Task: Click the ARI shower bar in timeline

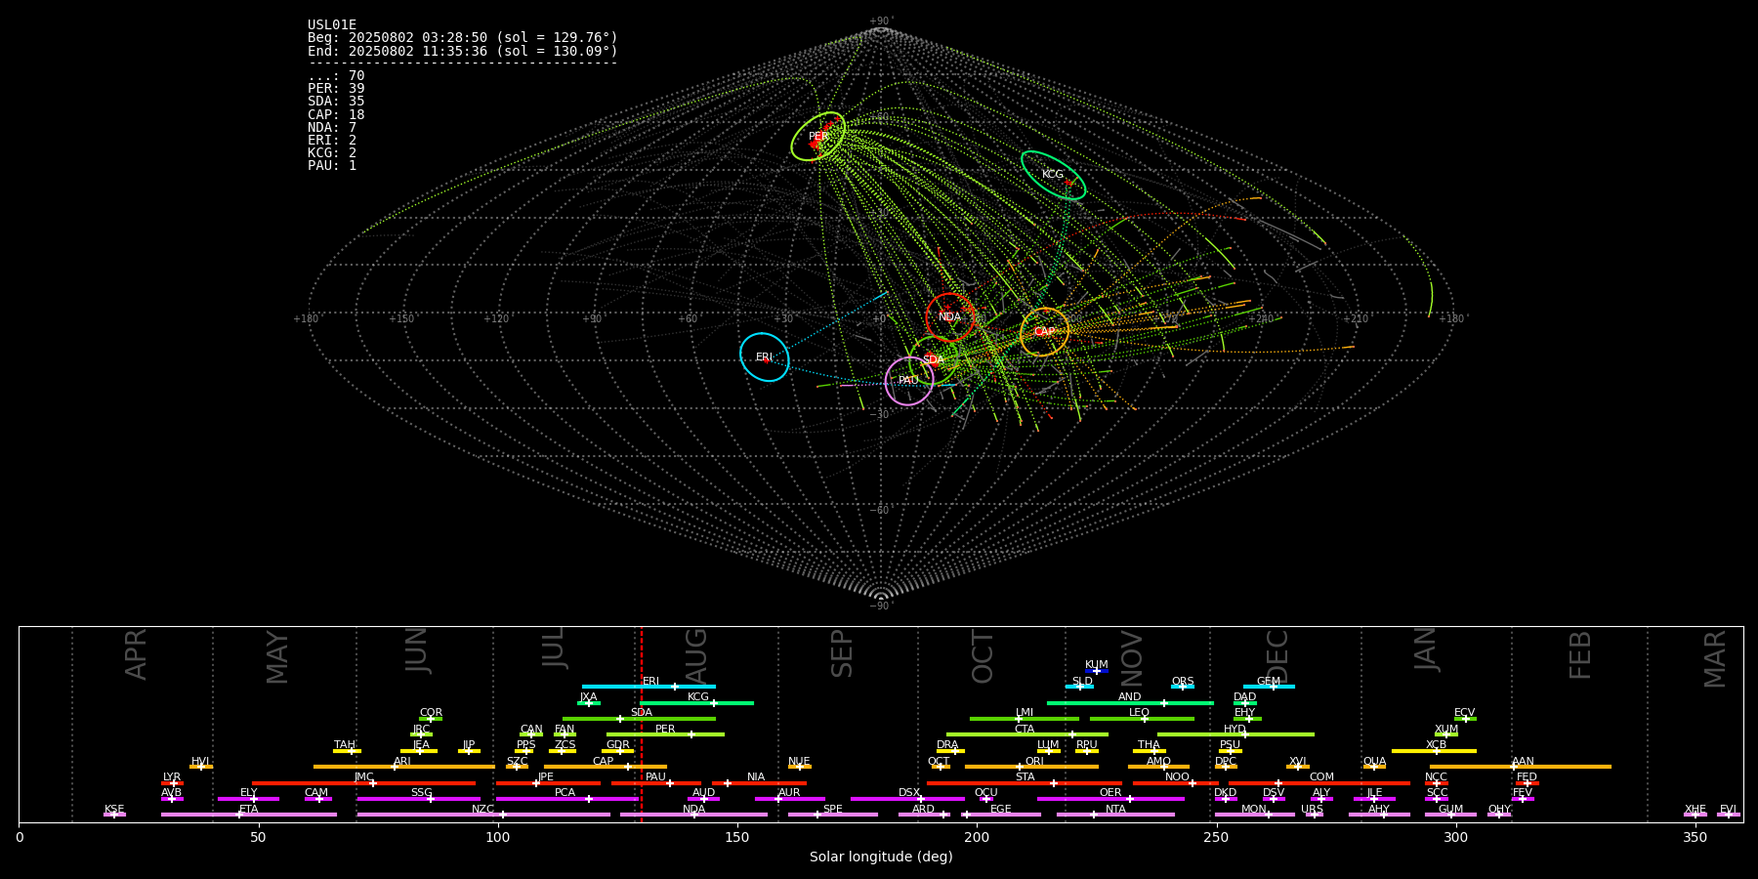Action: click(x=404, y=767)
